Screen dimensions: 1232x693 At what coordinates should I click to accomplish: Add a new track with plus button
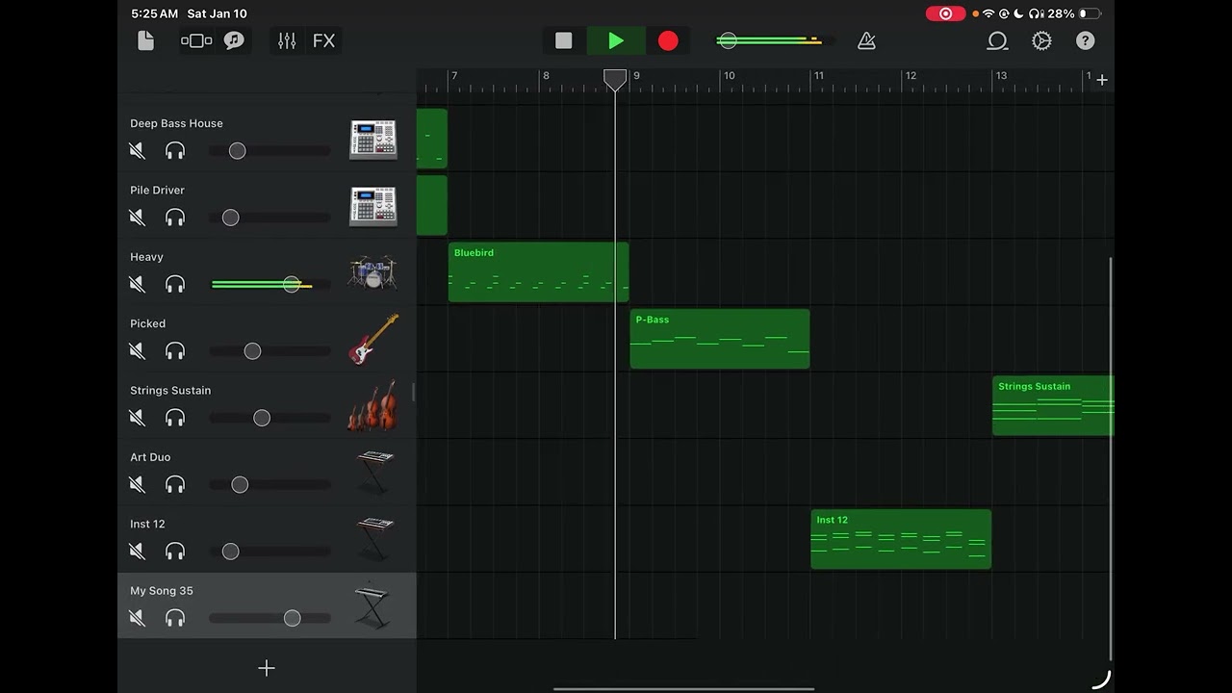coord(267,668)
